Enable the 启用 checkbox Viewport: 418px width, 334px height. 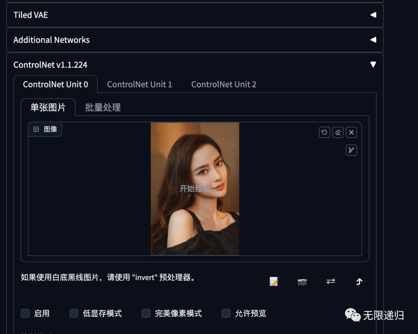pyautogui.click(x=25, y=313)
